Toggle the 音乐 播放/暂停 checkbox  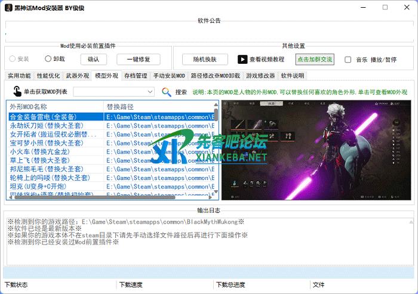[348, 60]
